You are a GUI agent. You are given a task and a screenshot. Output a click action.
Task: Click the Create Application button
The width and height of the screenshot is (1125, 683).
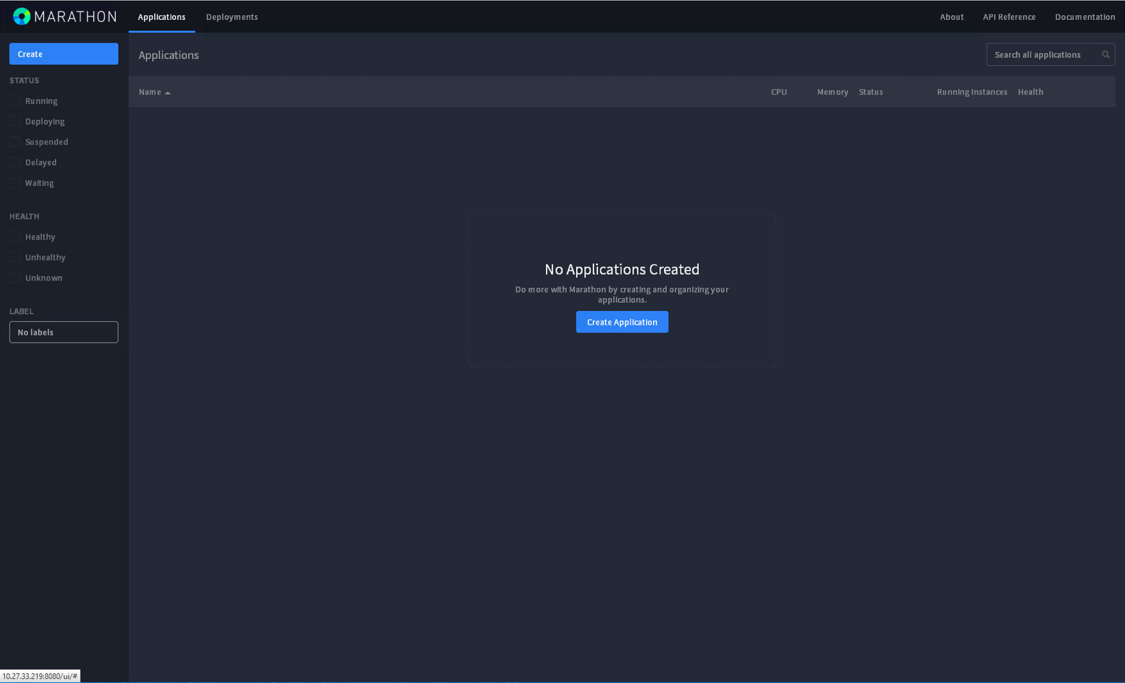coord(621,322)
